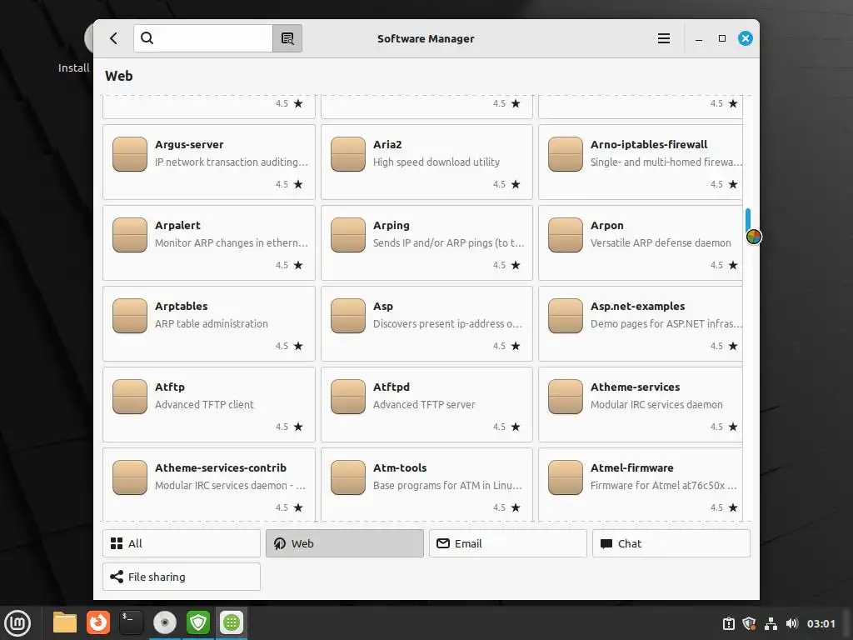Viewport: 853px width, 640px height.
Task: Open the Linux Mint start menu
Action: click(x=17, y=623)
